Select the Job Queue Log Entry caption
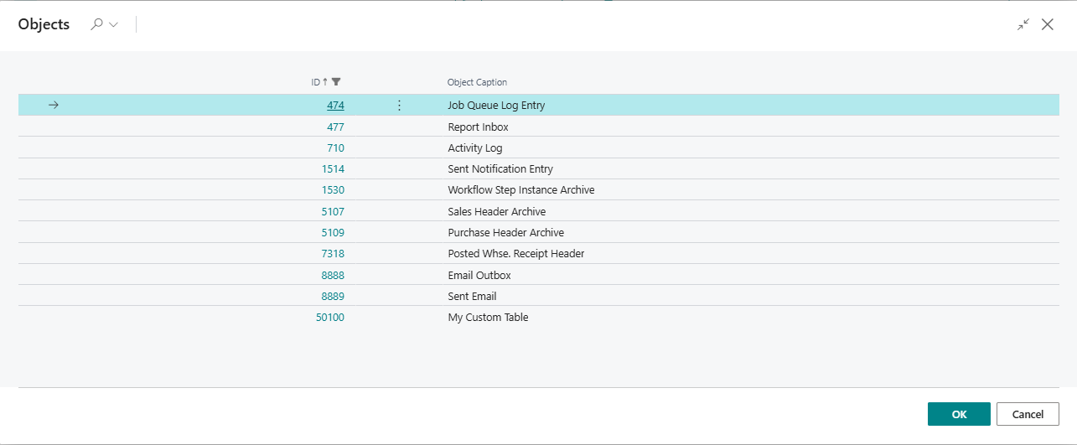Viewport: 1077px width, 445px height. pos(497,106)
